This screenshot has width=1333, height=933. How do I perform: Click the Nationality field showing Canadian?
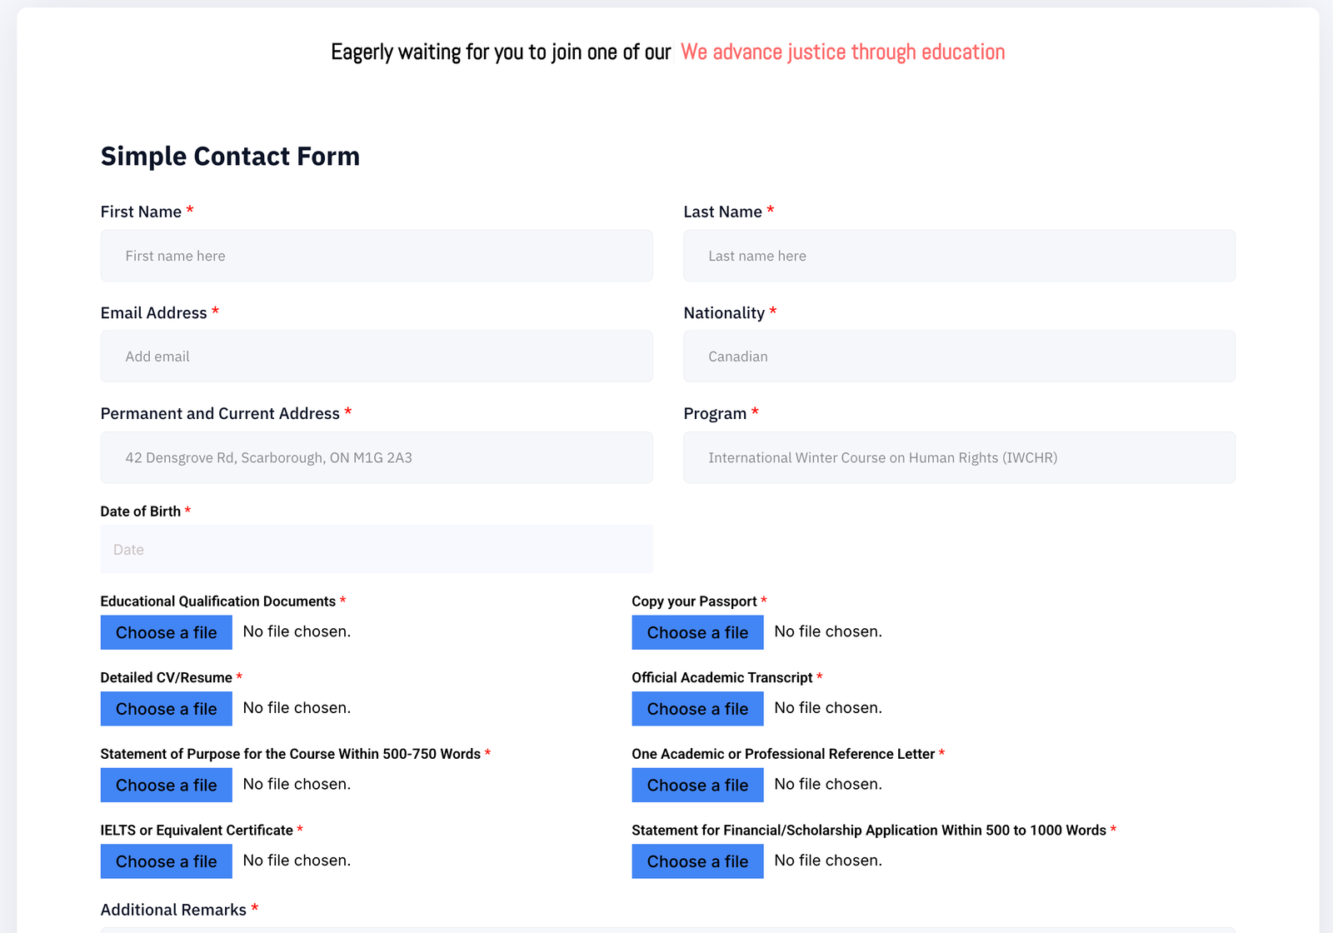(959, 357)
